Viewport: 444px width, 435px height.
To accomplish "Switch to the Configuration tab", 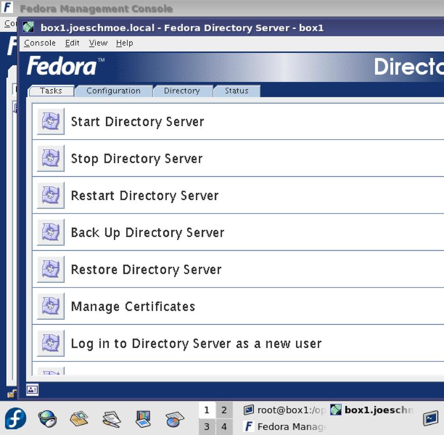I will point(113,91).
